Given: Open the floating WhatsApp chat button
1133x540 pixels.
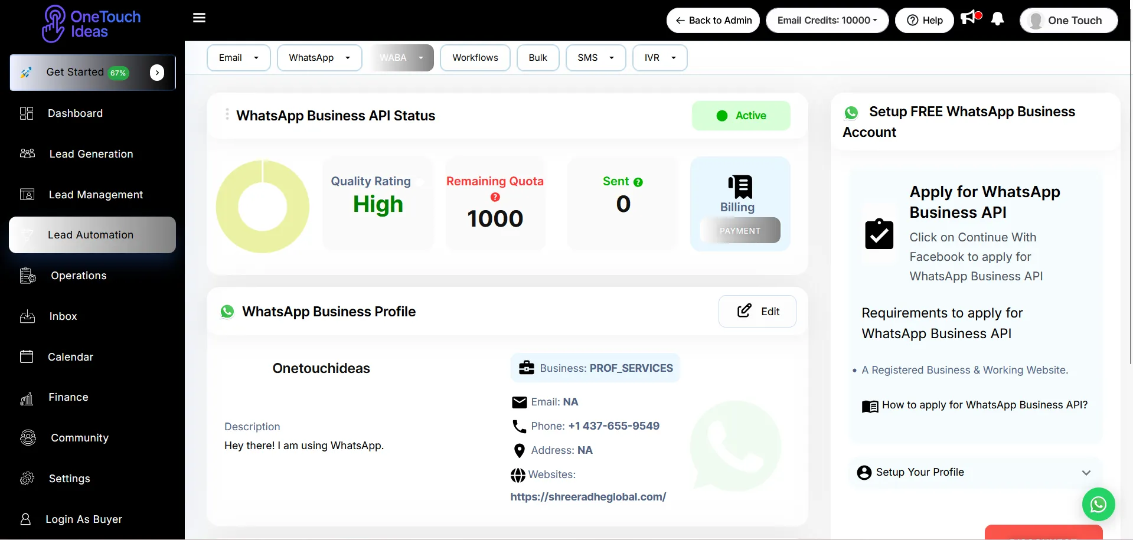Looking at the screenshot, I should point(1098,504).
